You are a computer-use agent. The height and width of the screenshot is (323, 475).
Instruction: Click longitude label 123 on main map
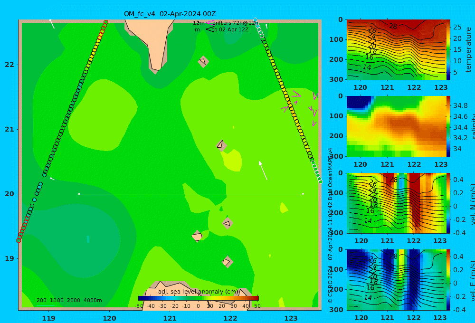point(291,318)
